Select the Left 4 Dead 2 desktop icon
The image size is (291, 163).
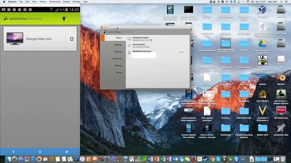pyautogui.click(x=262, y=95)
